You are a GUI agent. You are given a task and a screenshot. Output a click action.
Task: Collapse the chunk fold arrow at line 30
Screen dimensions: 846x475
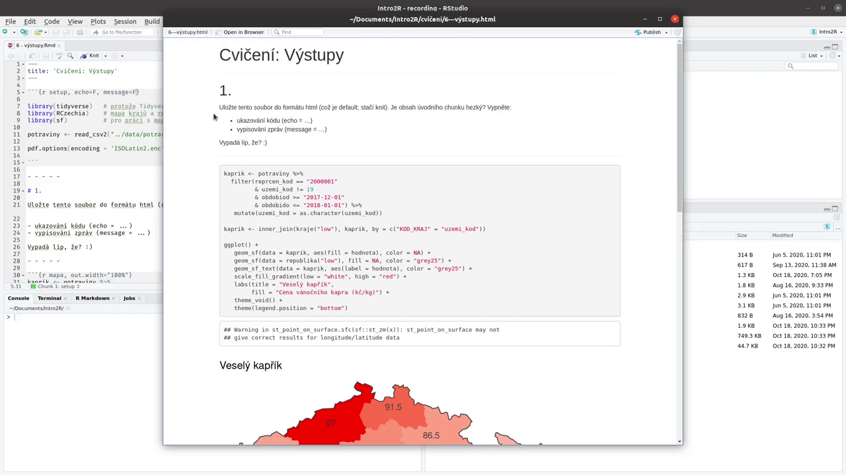click(24, 275)
